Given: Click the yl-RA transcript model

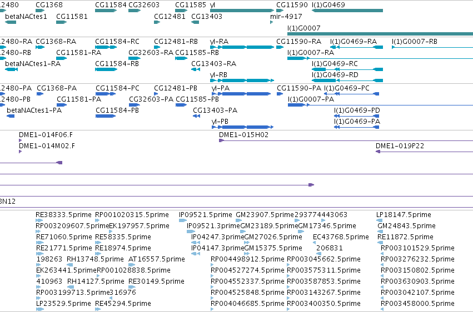Looking at the screenshot, I should pyautogui.click(x=242, y=47).
